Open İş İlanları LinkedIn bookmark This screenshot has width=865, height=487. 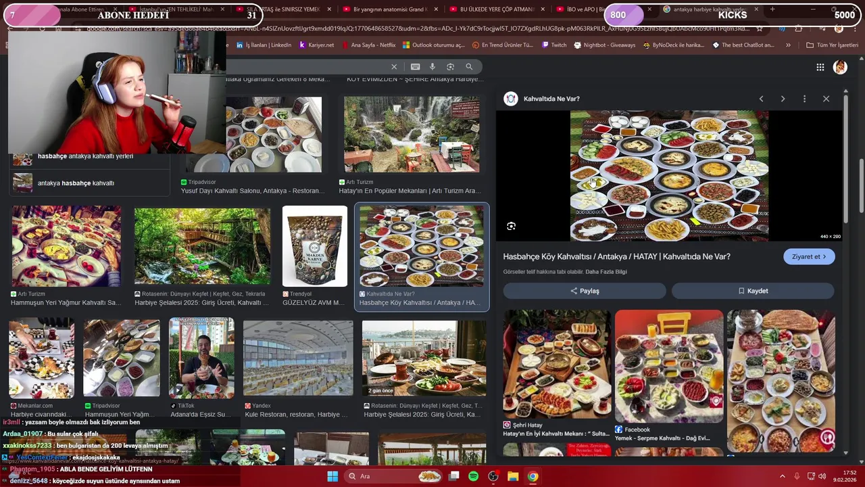tap(264, 45)
